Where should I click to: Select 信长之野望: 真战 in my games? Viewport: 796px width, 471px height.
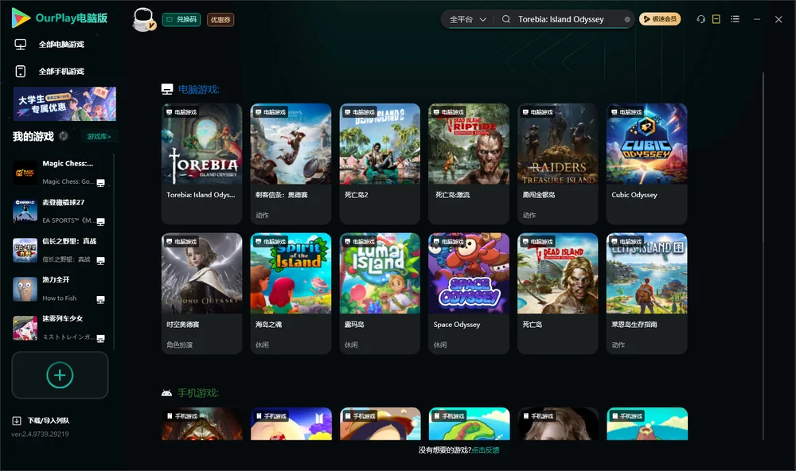click(x=60, y=250)
